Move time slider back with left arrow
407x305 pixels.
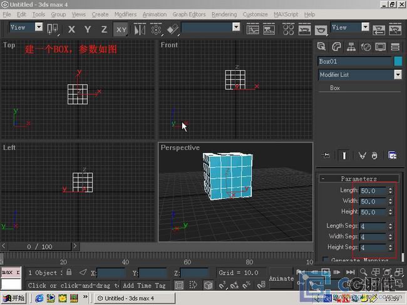point(4,246)
